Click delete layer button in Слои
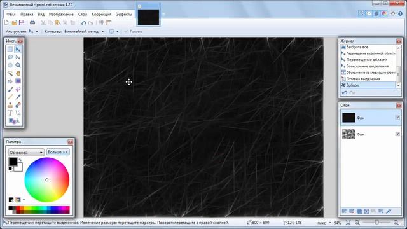 pos(352,211)
